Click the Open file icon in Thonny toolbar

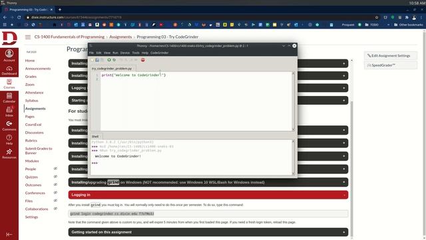(97, 60)
